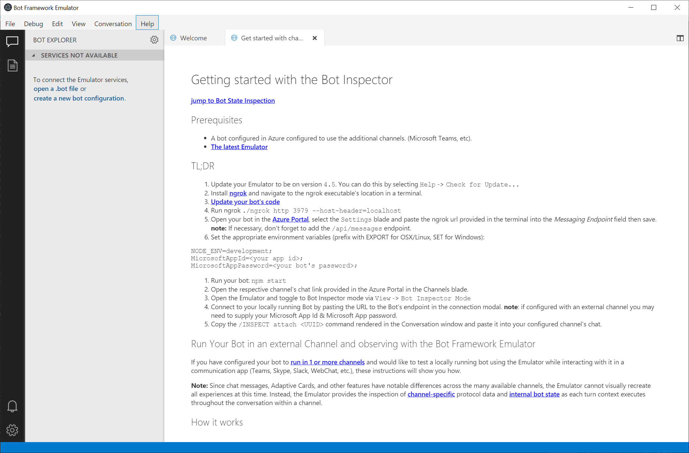
Task: Open the Conversation menu
Action: [113, 24]
